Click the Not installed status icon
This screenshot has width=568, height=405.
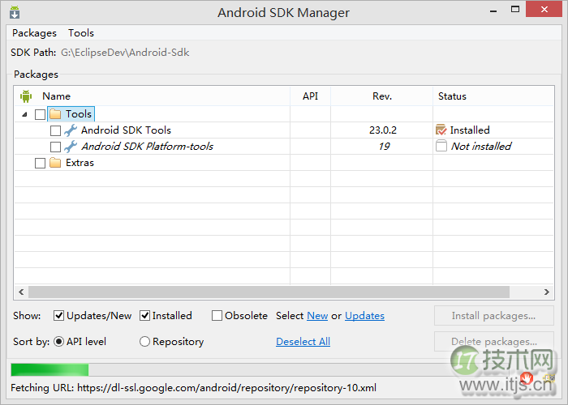click(x=441, y=146)
